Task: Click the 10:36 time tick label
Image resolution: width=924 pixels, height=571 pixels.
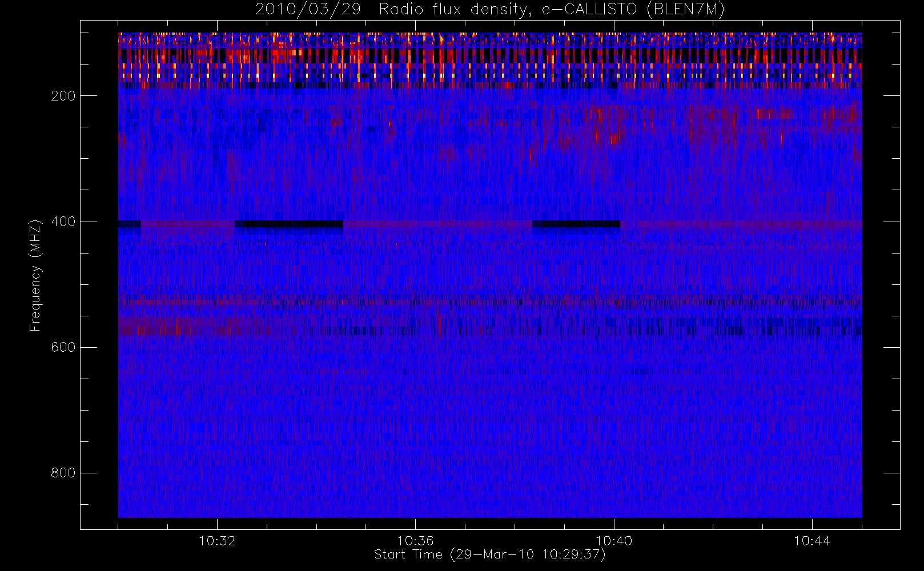Action: 415,541
